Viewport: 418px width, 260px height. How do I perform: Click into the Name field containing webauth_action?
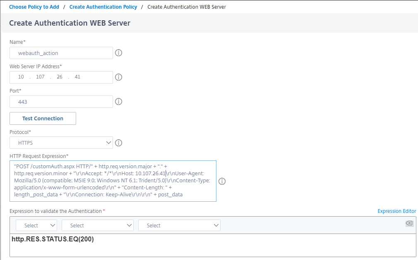[x=61, y=53]
